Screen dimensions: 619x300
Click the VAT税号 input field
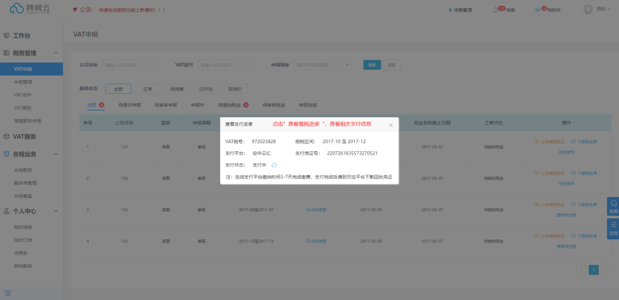click(x=227, y=65)
